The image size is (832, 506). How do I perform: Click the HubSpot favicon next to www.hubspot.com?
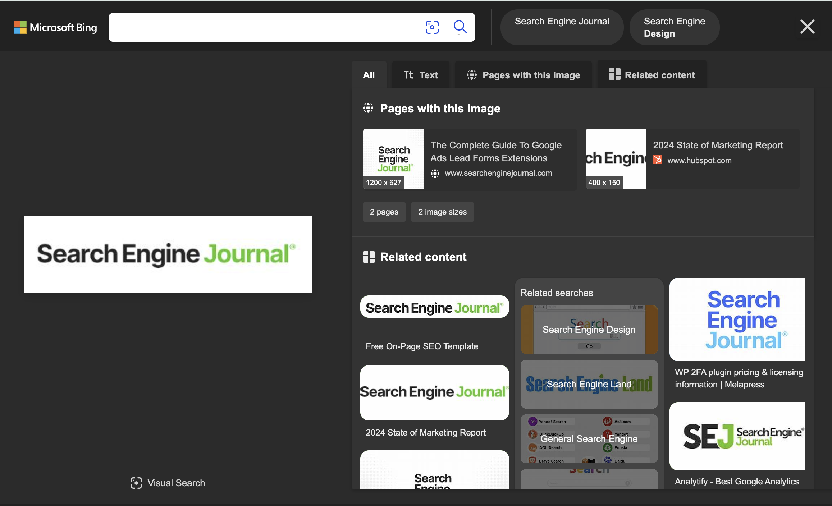click(658, 160)
